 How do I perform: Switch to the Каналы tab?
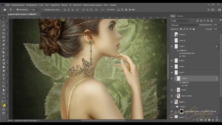(x=180, y=16)
